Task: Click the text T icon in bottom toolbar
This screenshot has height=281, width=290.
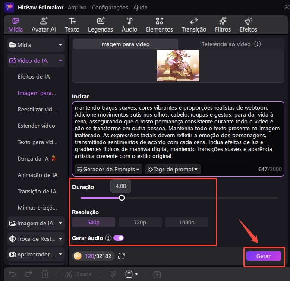Action: pyautogui.click(x=129, y=274)
